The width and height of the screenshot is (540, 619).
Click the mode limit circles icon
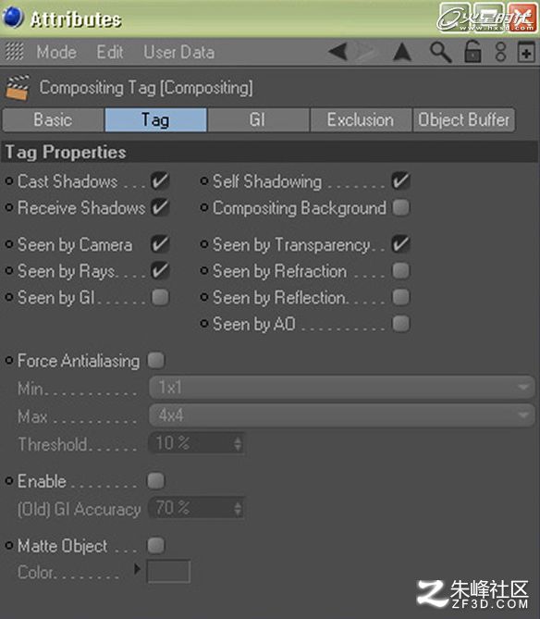pos(500,52)
